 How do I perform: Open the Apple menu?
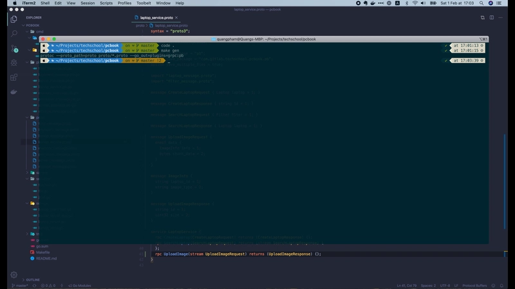(x=14, y=3)
